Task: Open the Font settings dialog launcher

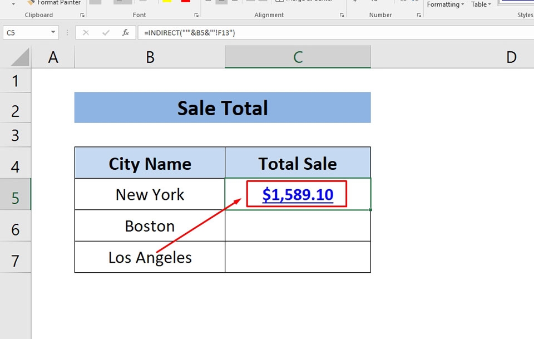Action: (196, 15)
